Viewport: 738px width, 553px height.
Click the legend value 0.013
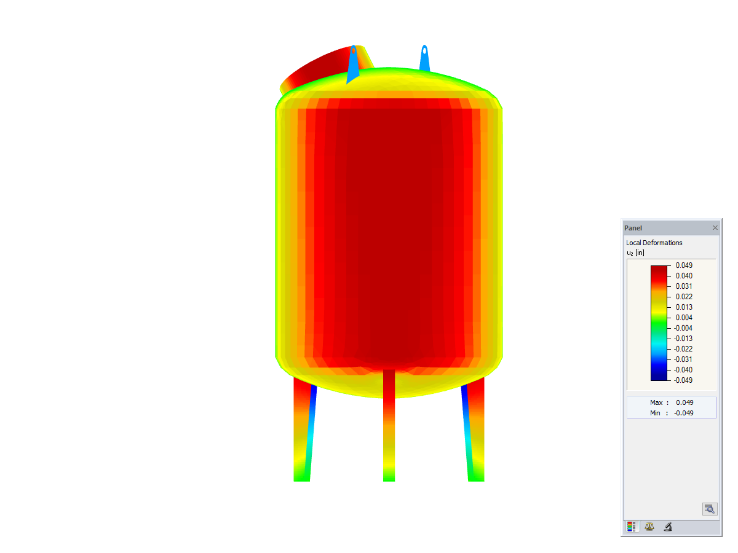[684, 307]
